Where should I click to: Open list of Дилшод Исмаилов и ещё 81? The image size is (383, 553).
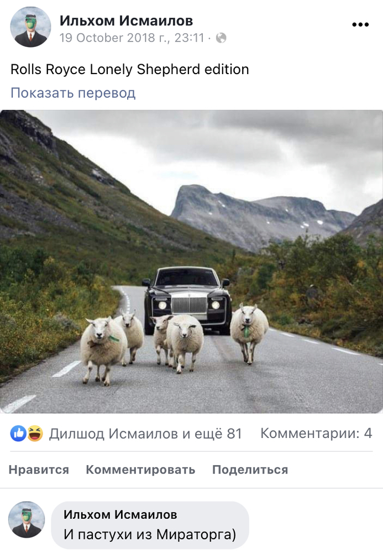click(x=145, y=434)
